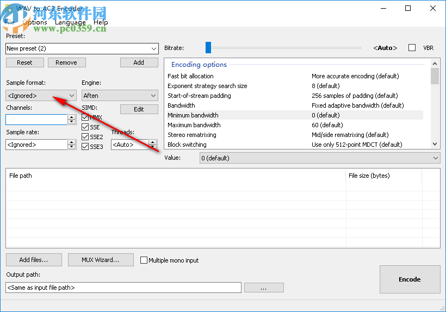
Task: Click the Sample rate field
Action: (36, 145)
